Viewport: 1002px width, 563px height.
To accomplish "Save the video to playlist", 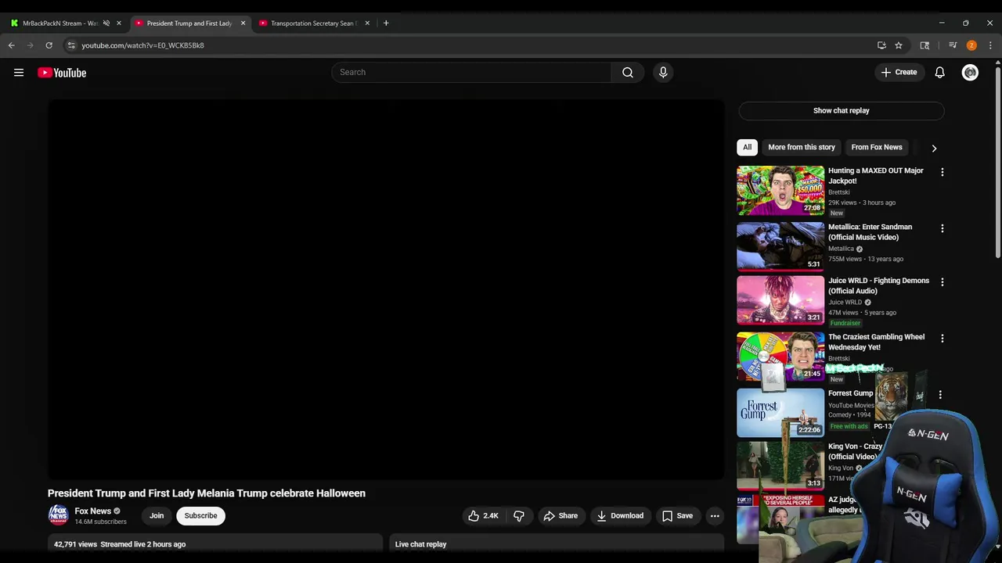I will (x=677, y=516).
